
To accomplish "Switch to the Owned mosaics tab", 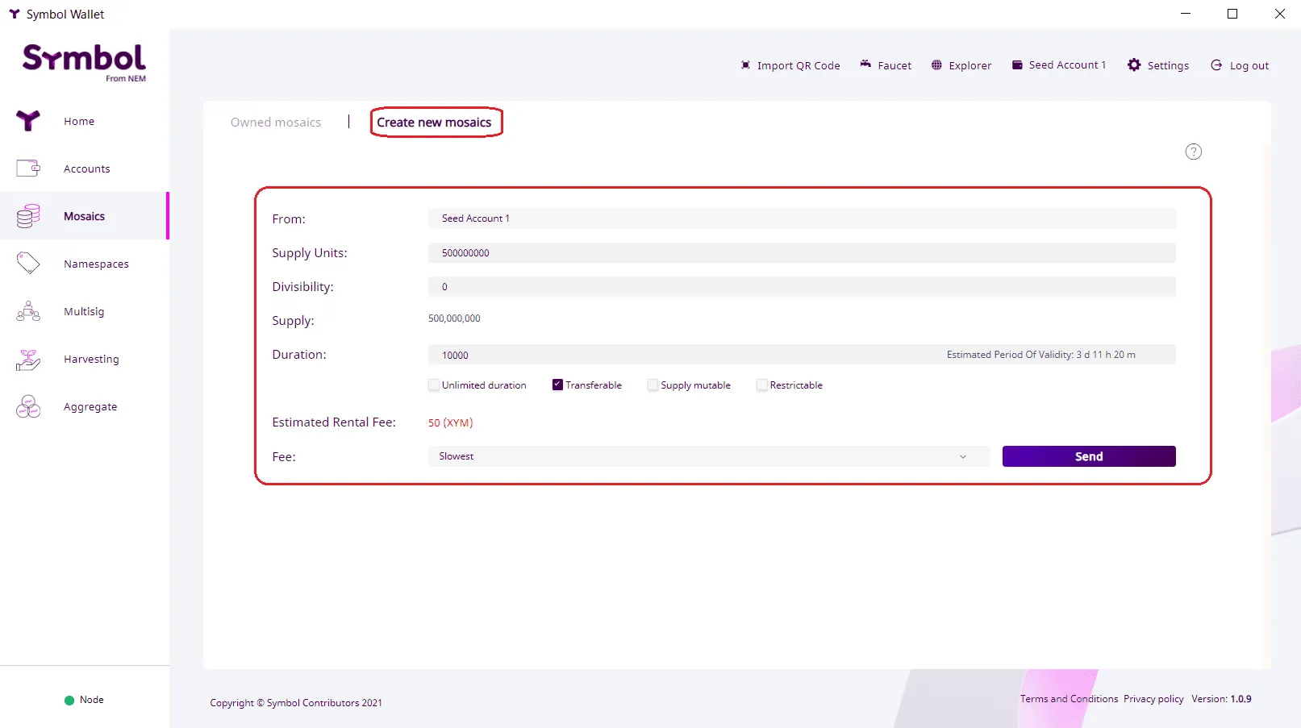I will point(276,123).
